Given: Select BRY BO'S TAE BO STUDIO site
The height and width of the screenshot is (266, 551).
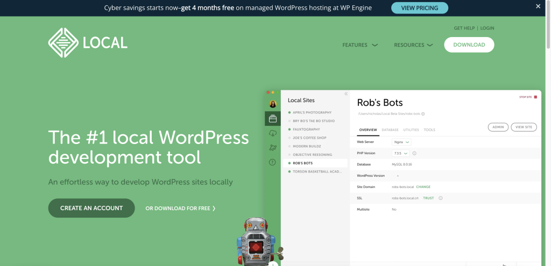Looking at the screenshot, I should pos(314,121).
